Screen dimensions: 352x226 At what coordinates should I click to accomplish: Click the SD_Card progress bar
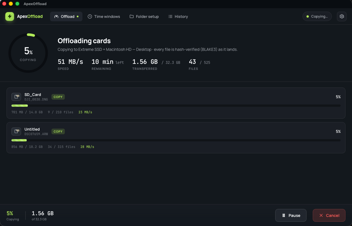(x=176, y=106)
